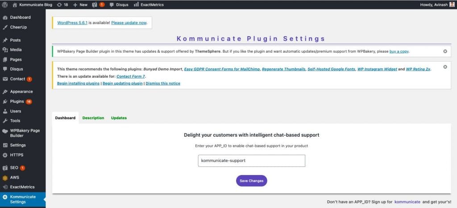The height and width of the screenshot is (208, 457).
Task: Open the Contact Form 7 link
Action: point(131,77)
